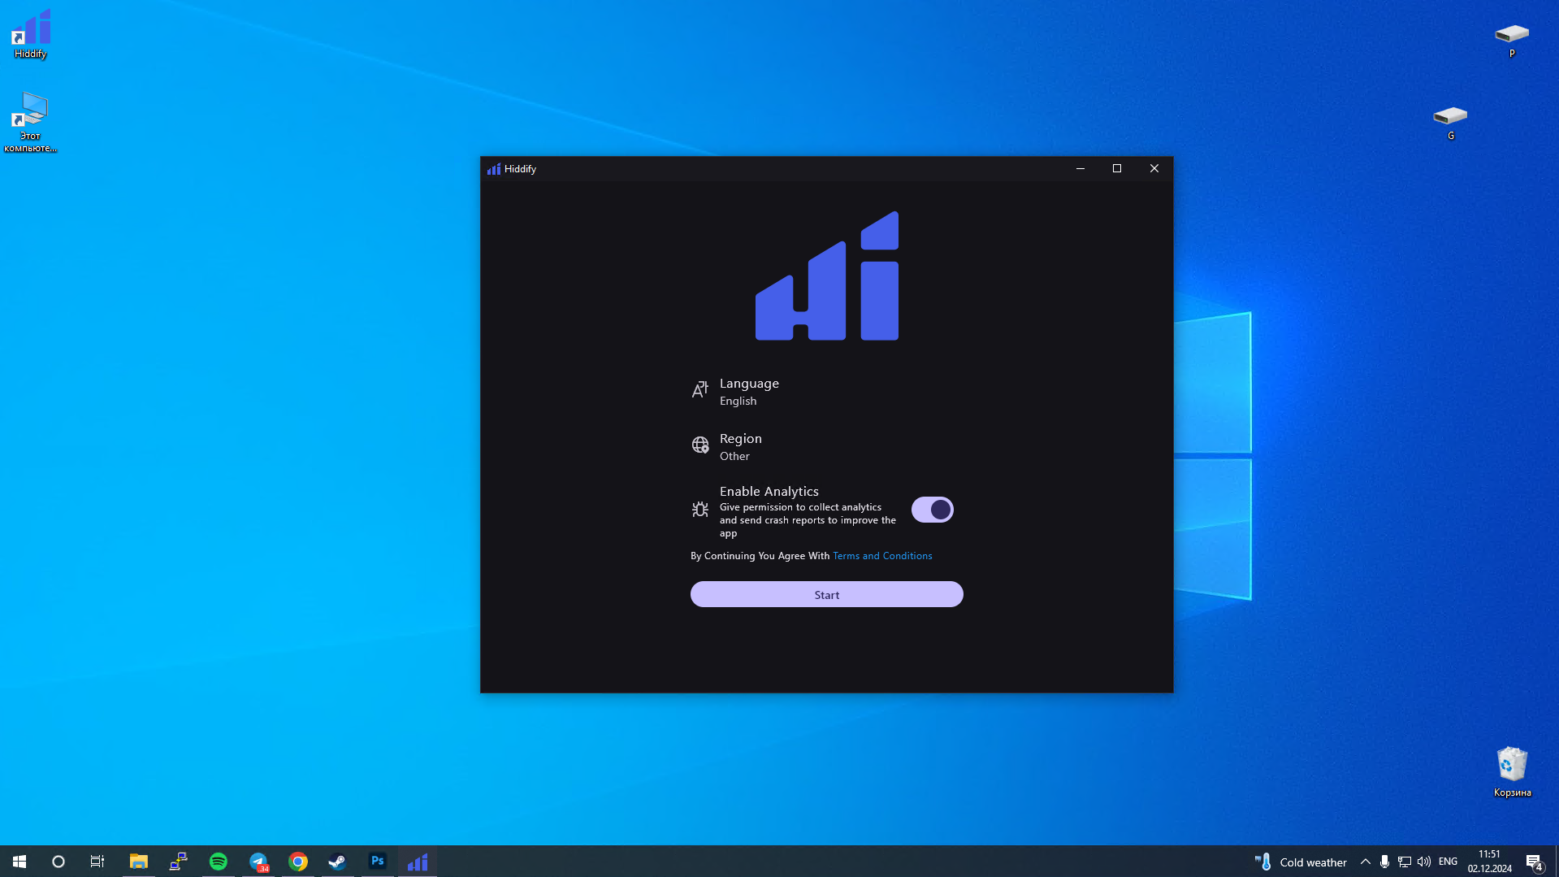Open the volume control in tray
1559x877 pixels.
pos(1424,862)
